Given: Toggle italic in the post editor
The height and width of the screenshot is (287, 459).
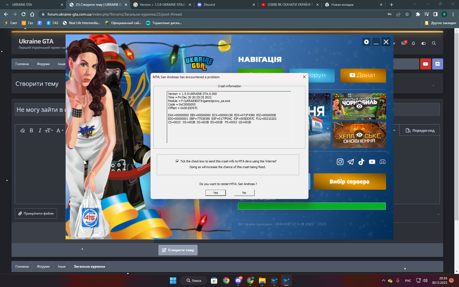Looking at the screenshot, I should [40, 130].
